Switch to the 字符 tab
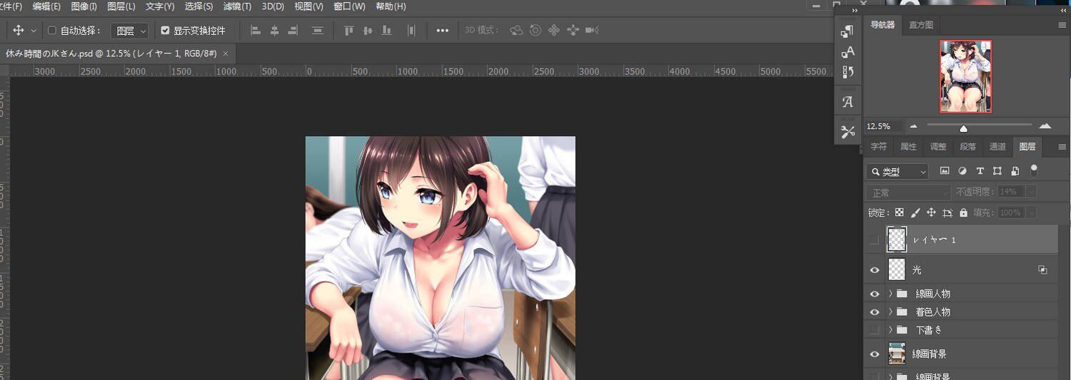Screen dimensions: 1071x380 pos(878,147)
